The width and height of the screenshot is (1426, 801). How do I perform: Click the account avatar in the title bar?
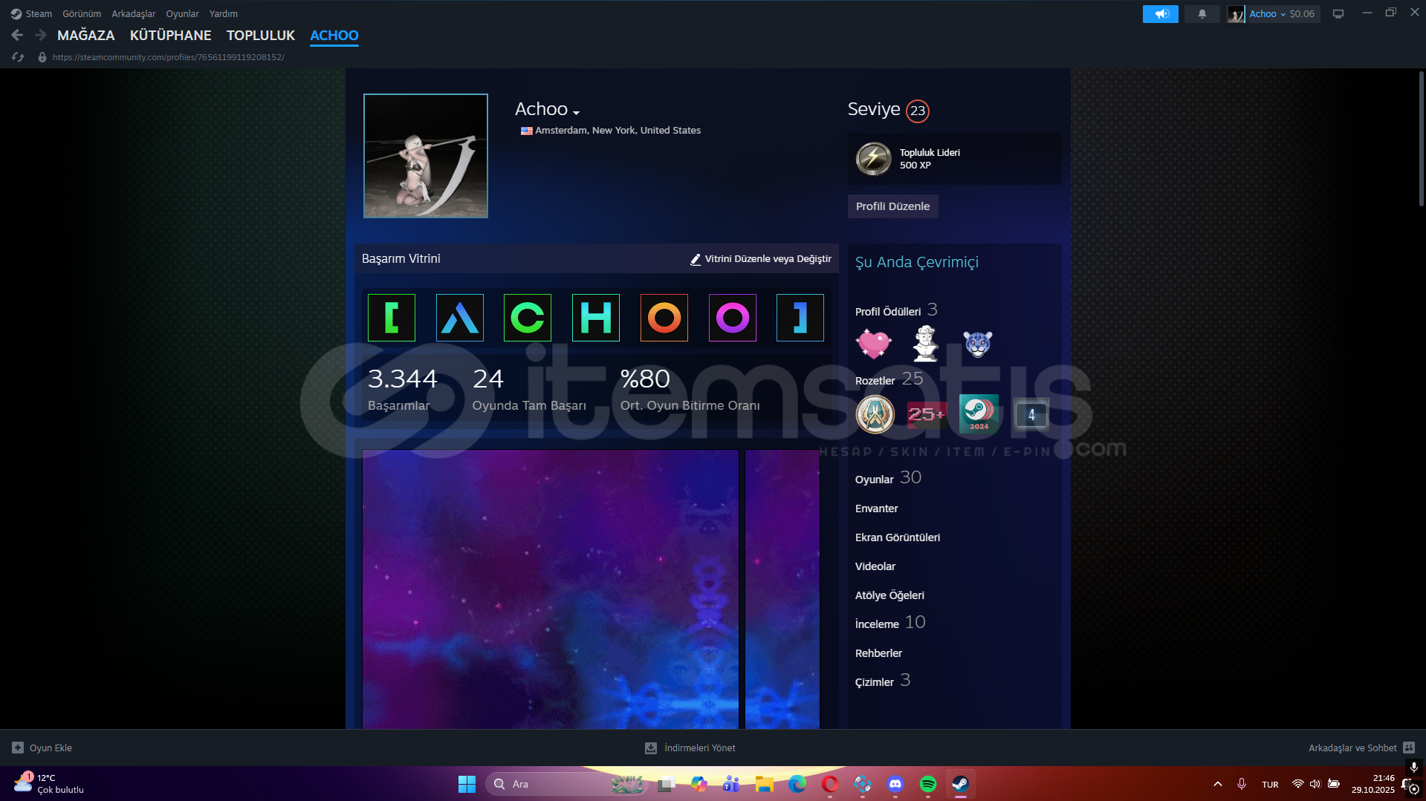coord(1236,14)
